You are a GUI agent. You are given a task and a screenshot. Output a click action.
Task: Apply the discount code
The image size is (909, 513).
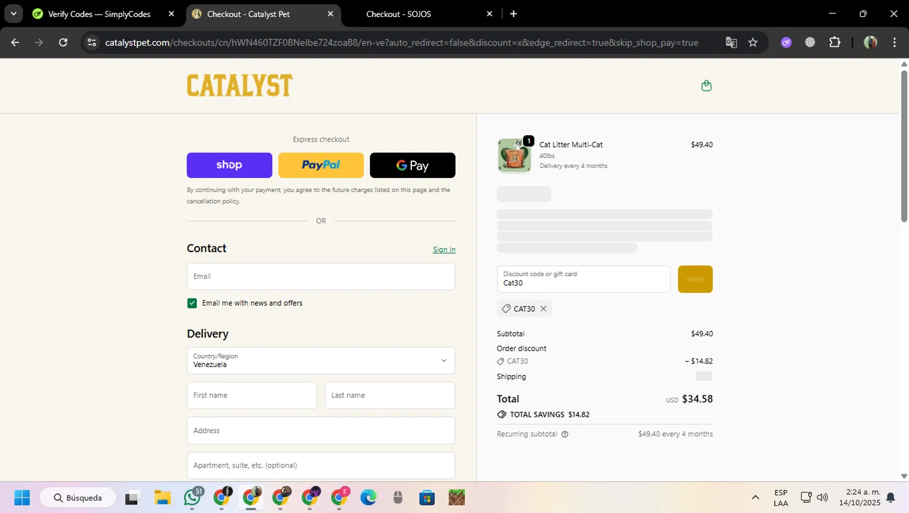click(695, 279)
